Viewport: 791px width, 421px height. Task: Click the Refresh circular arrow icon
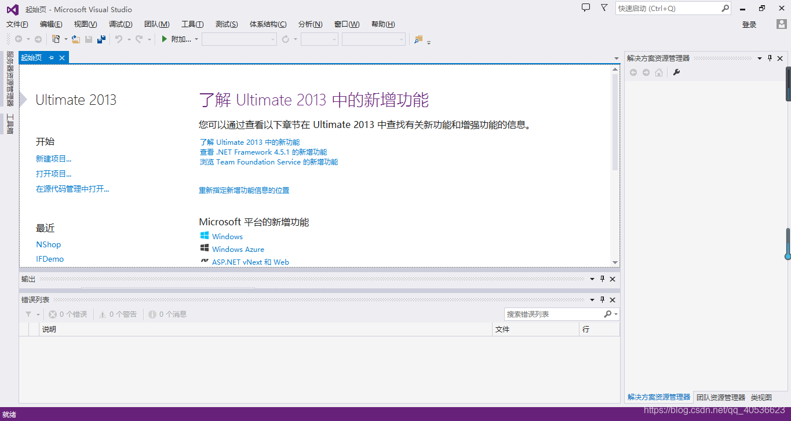pyautogui.click(x=285, y=39)
